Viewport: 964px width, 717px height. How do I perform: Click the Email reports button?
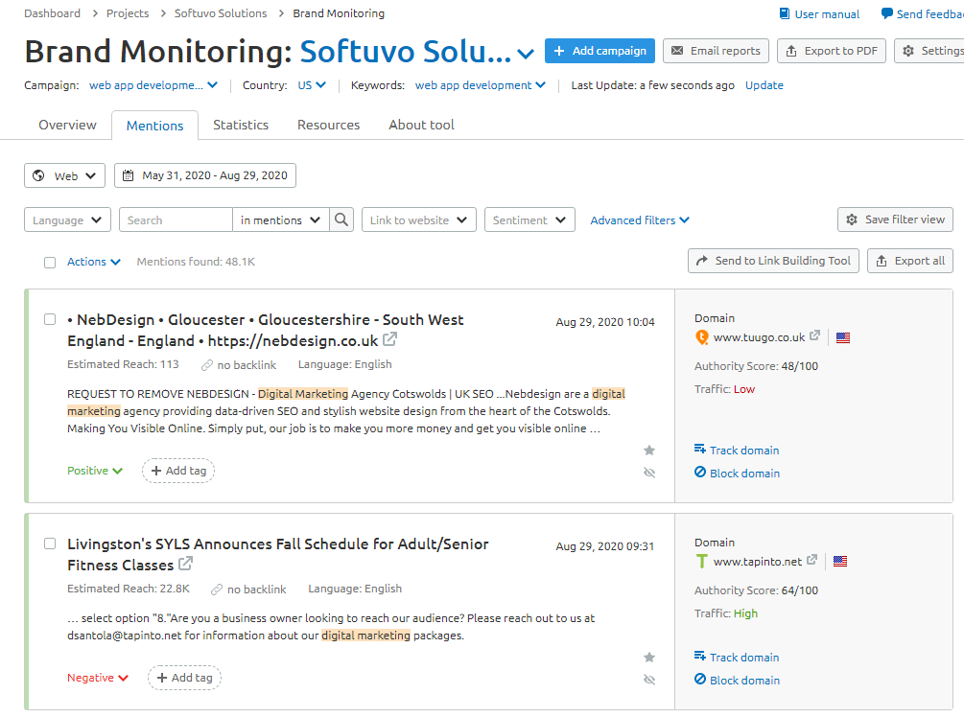(716, 51)
